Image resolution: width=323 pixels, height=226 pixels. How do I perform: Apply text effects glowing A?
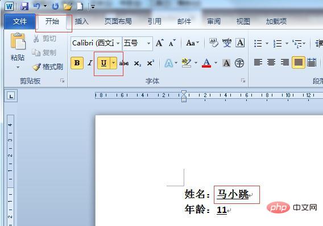(x=169, y=63)
